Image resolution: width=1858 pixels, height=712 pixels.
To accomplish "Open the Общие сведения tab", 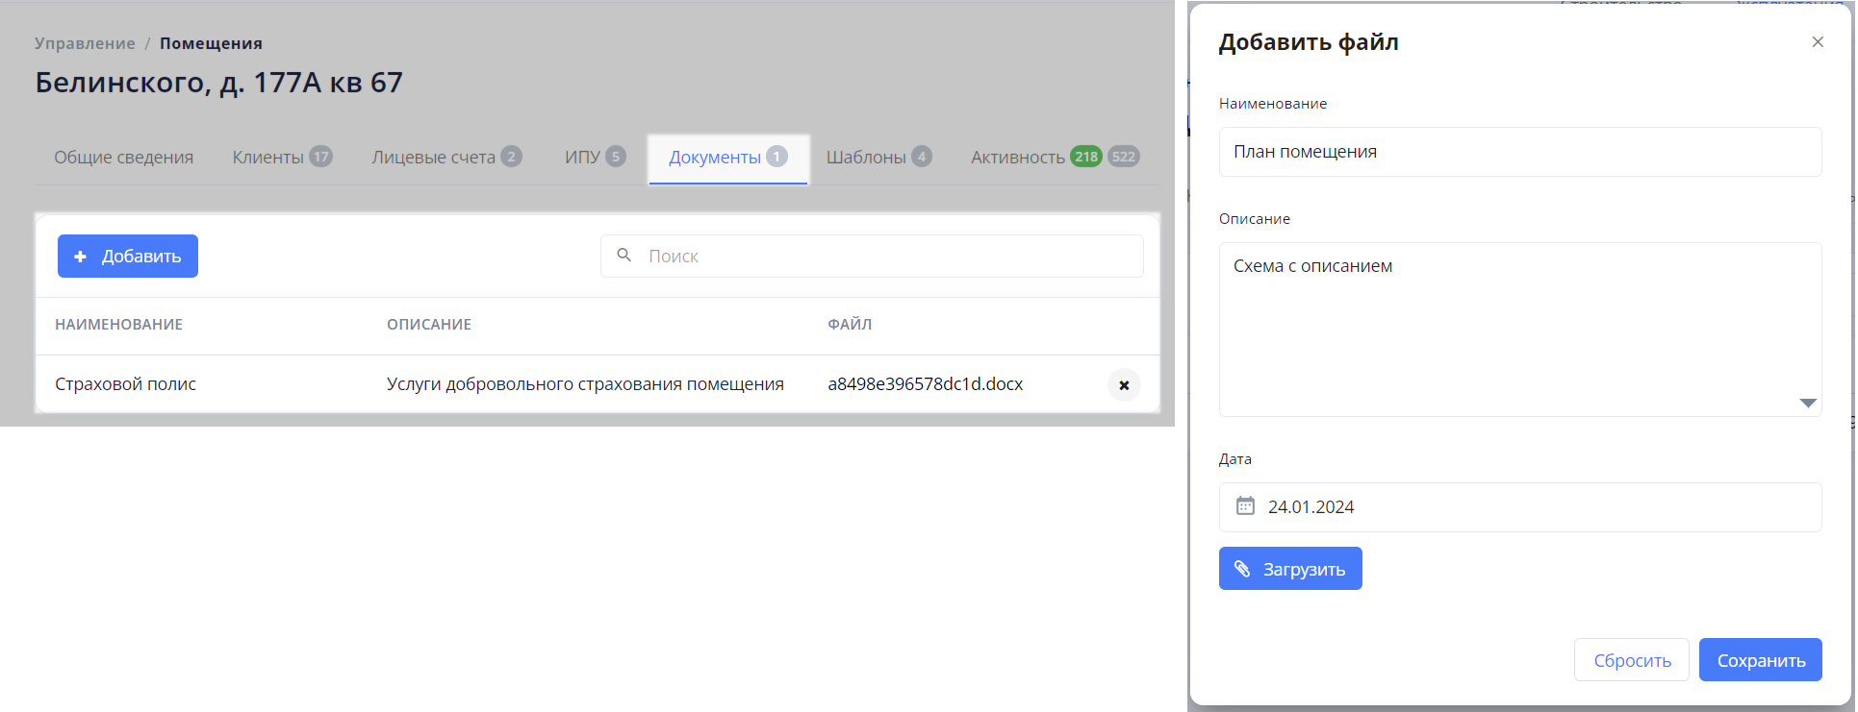I will [123, 158].
